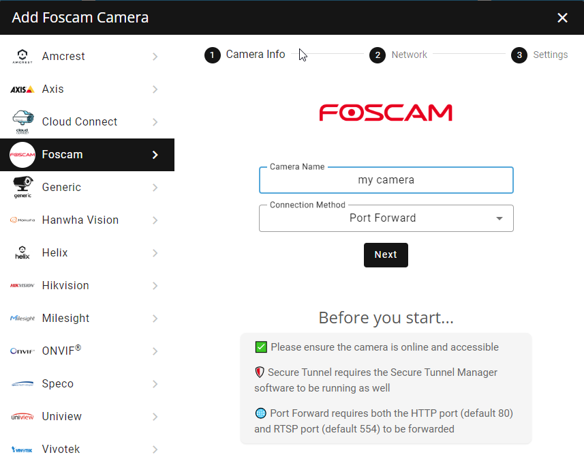
Task: Click the ONVIF logo icon
Action: pyautogui.click(x=22, y=351)
